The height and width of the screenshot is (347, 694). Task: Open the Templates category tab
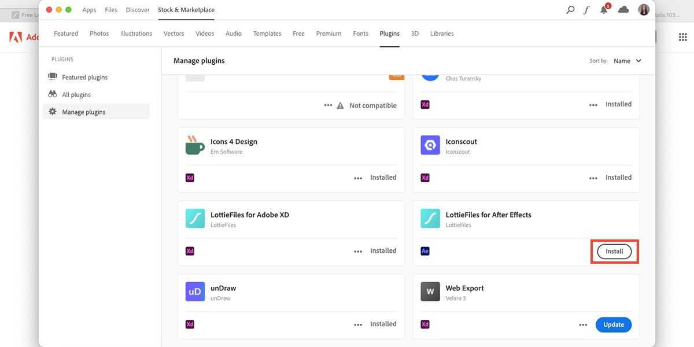267,34
